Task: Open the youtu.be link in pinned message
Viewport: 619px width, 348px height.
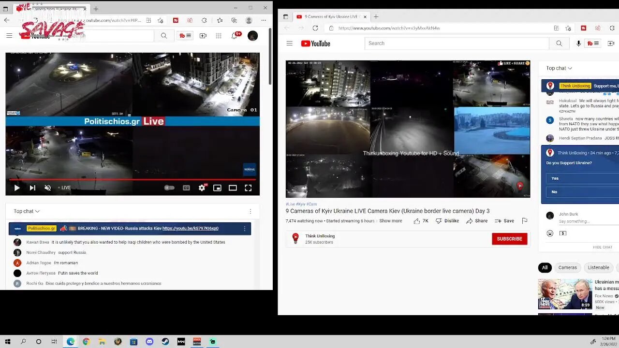Action: 191,229
